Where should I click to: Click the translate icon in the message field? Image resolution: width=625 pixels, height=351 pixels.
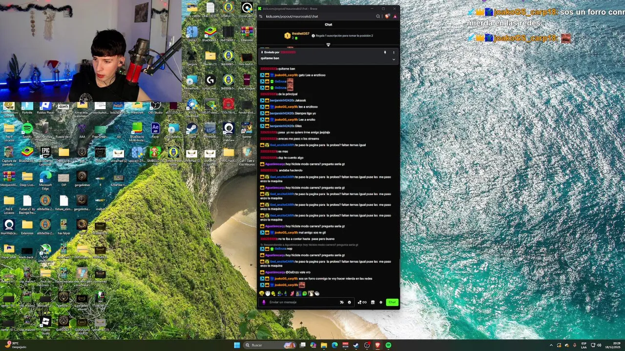[x=342, y=302]
